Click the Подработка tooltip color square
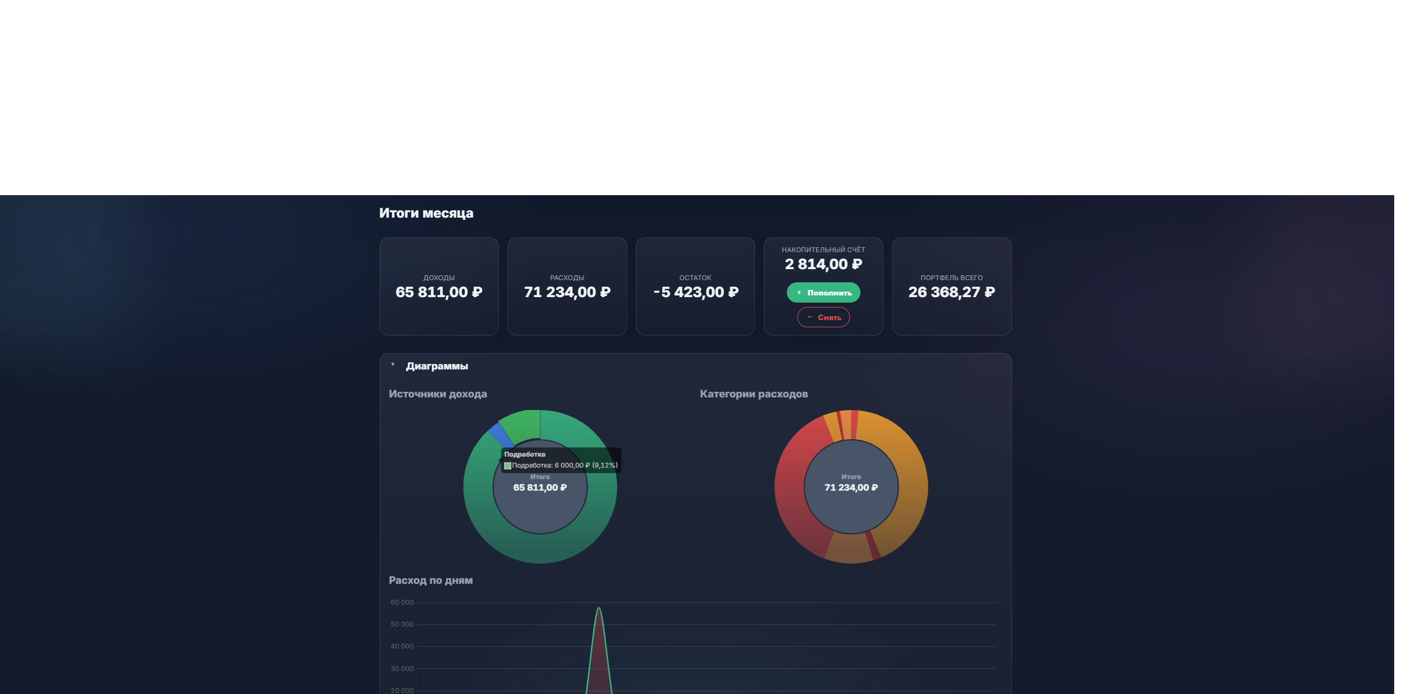 pos(508,466)
